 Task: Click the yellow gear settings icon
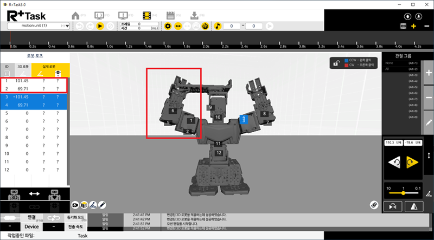pyautogui.click(x=168, y=25)
